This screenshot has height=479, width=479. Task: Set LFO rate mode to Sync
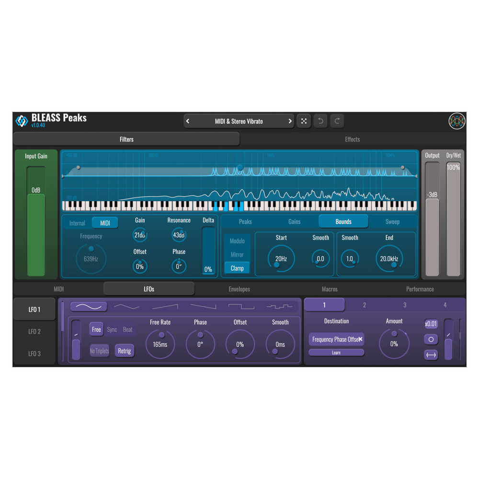tap(112, 330)
